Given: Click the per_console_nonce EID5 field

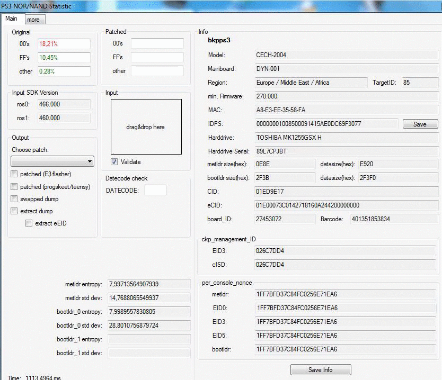Looking at the screenshot, I should (x=346, y=336).
